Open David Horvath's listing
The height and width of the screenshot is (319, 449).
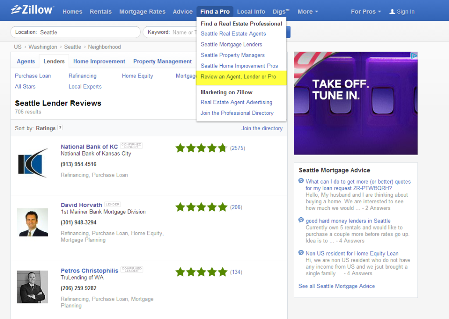pos(81,205)
